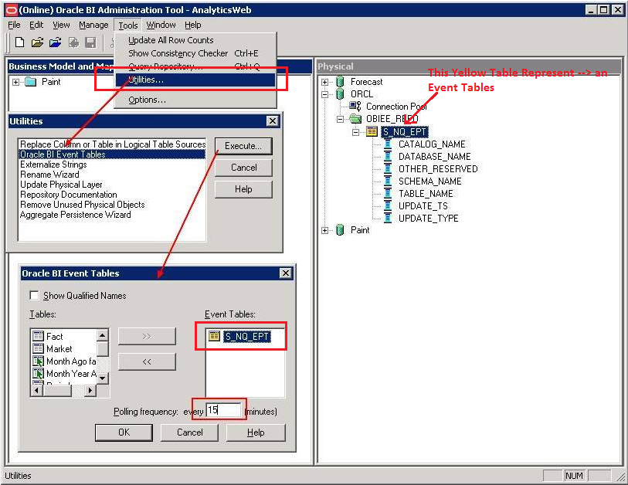
Task: Expand the Forecast database node
Action: pos(324,82)
